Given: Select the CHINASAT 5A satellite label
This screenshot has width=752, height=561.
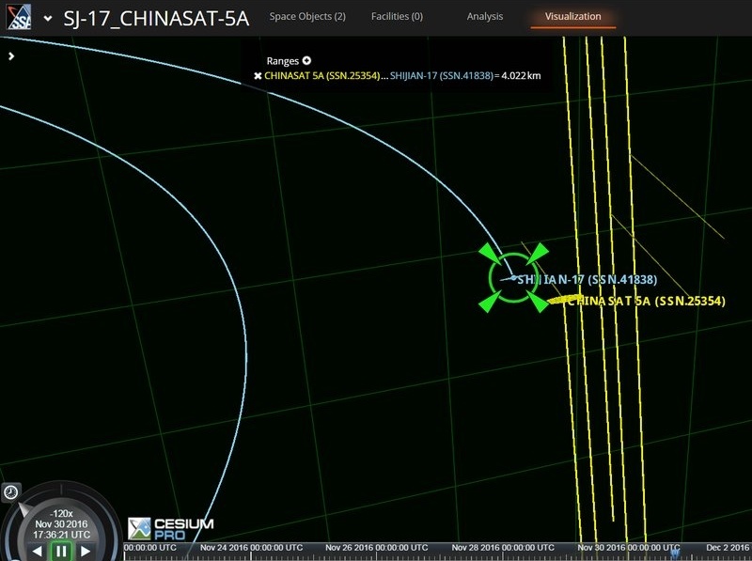Looking at the screenshot, I should pos(647,301).
